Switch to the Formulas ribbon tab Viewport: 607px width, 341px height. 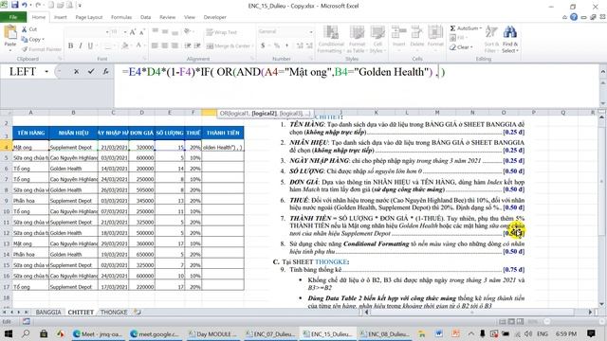click(121, 17)
